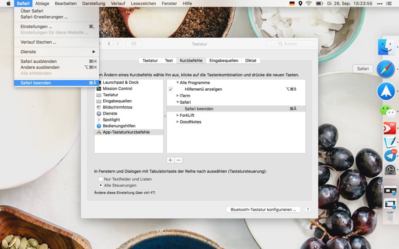Image resolution: width=399 pixels, height=249 pixels.
Task: Switch to the Eingabequellen tab
Action: [x=224, y=60]
